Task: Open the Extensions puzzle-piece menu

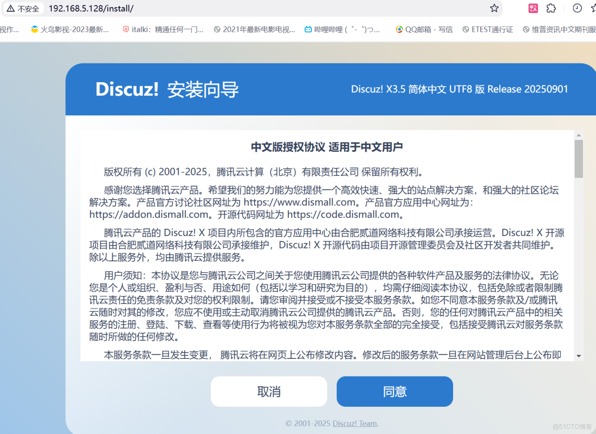Action: point(551,8)
